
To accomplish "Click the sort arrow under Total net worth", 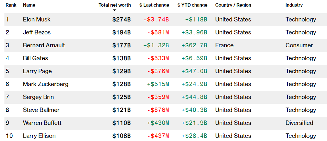I will pyautogui.click(x=115, y=10).
